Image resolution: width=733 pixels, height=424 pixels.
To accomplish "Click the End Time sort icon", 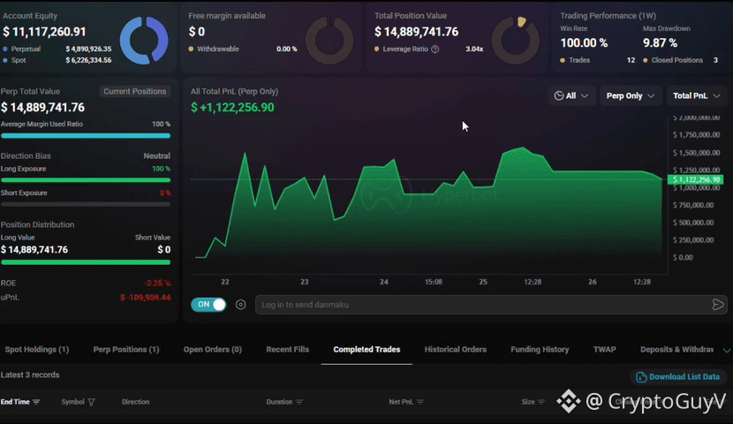I will [x=36, y=402].
